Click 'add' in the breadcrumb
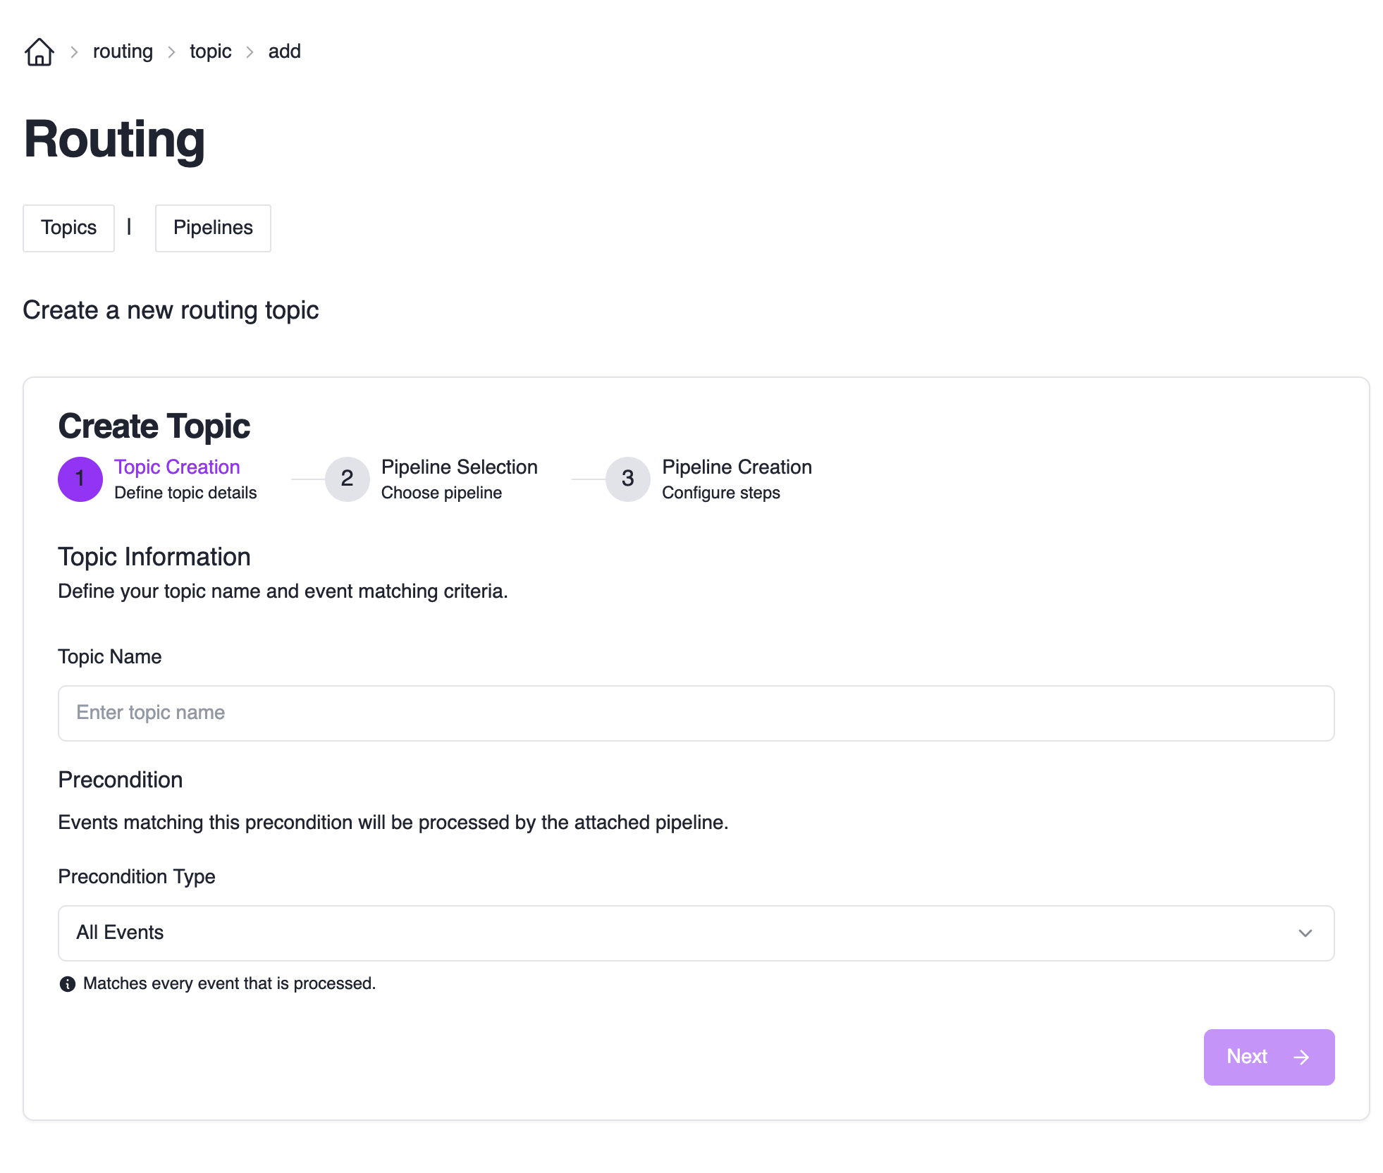 coord(284,52)
